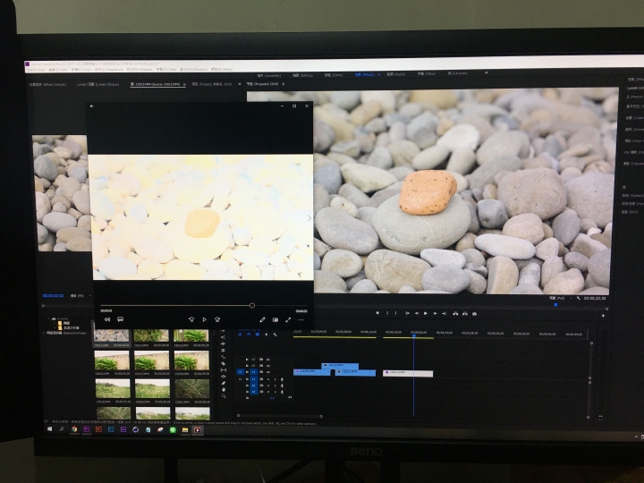Open the Color workspace tab
The width and height of the screenshot is (644, 483).
(334, 75)
